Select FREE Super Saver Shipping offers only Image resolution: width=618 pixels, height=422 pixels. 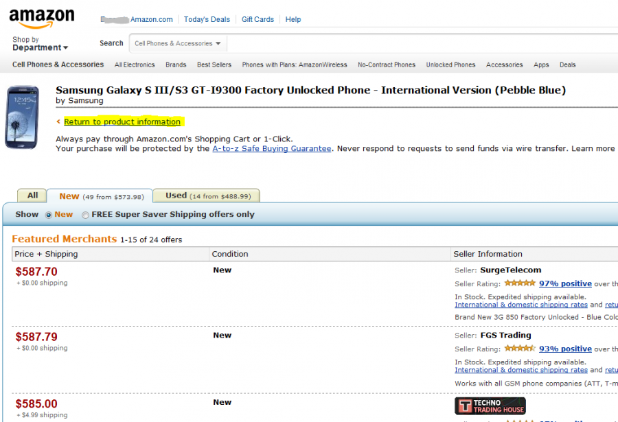pos(85,215)
